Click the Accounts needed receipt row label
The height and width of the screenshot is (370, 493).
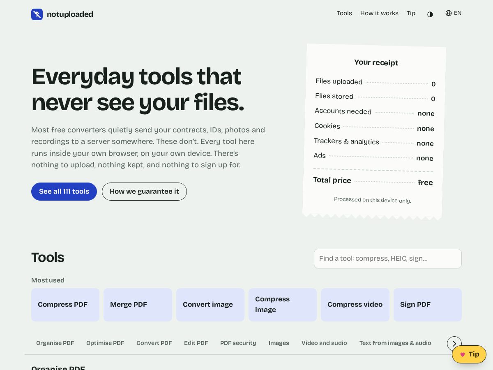pyautogui.click(x=343, y=111)
